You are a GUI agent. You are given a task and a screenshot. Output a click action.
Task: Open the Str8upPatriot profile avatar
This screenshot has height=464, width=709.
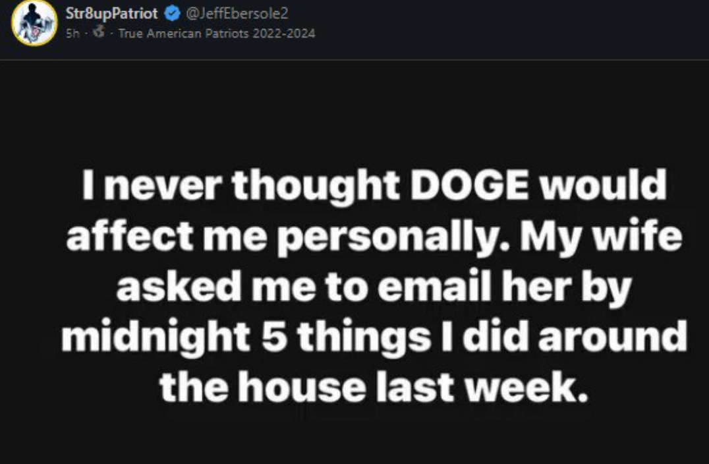pos(34,23)
